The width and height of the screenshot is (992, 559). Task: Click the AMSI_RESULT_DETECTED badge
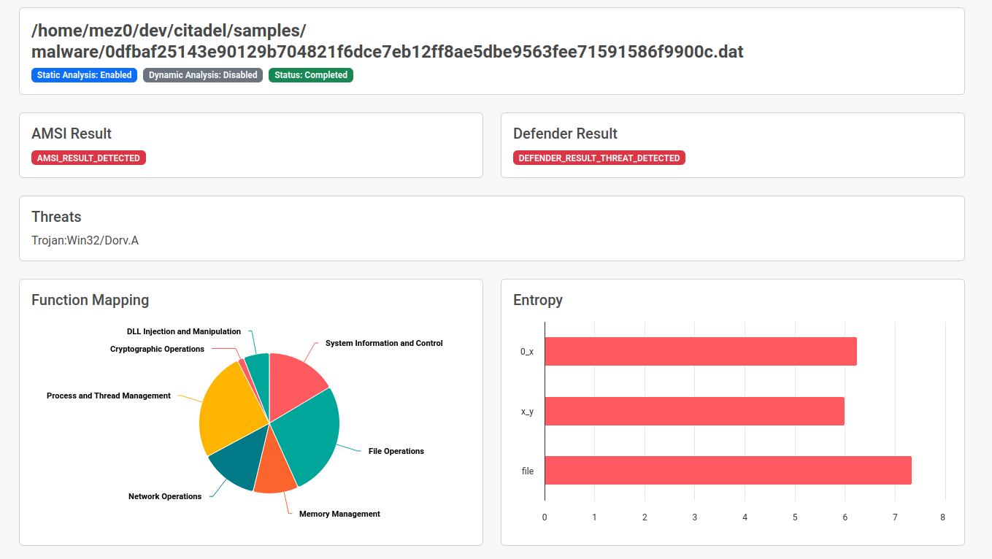point(88,158)
